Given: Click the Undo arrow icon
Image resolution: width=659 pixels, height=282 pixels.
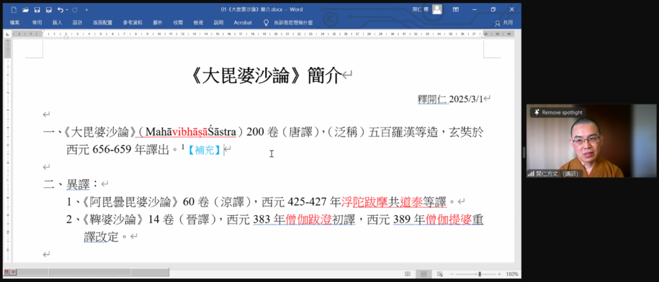Looking at the screenshot, I should (59, 10).
